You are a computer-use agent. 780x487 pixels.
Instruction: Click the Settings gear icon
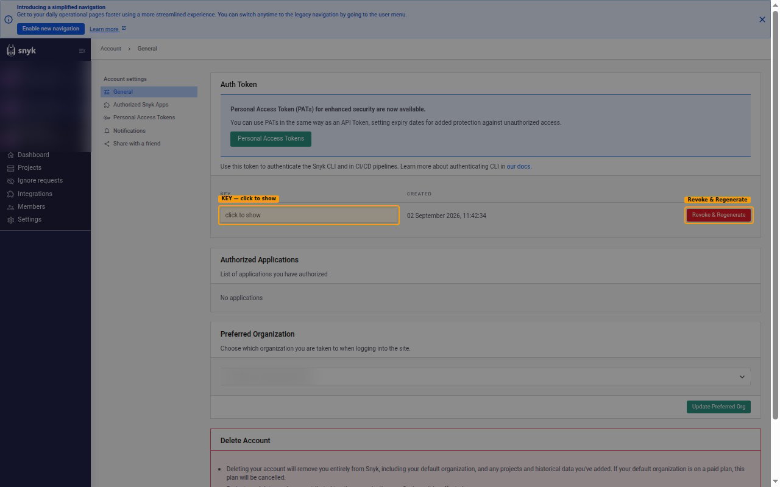(10, 220)
